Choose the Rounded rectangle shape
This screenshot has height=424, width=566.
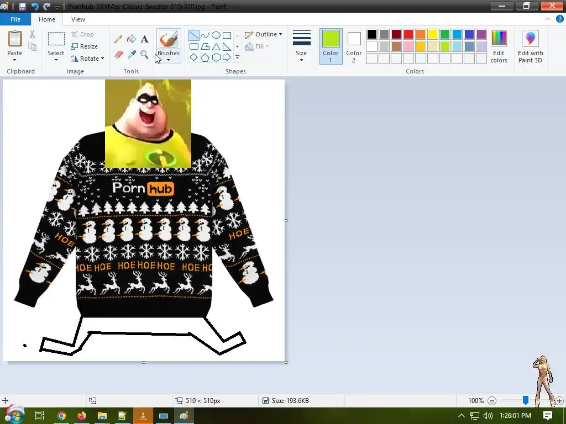tap(194, 46)
